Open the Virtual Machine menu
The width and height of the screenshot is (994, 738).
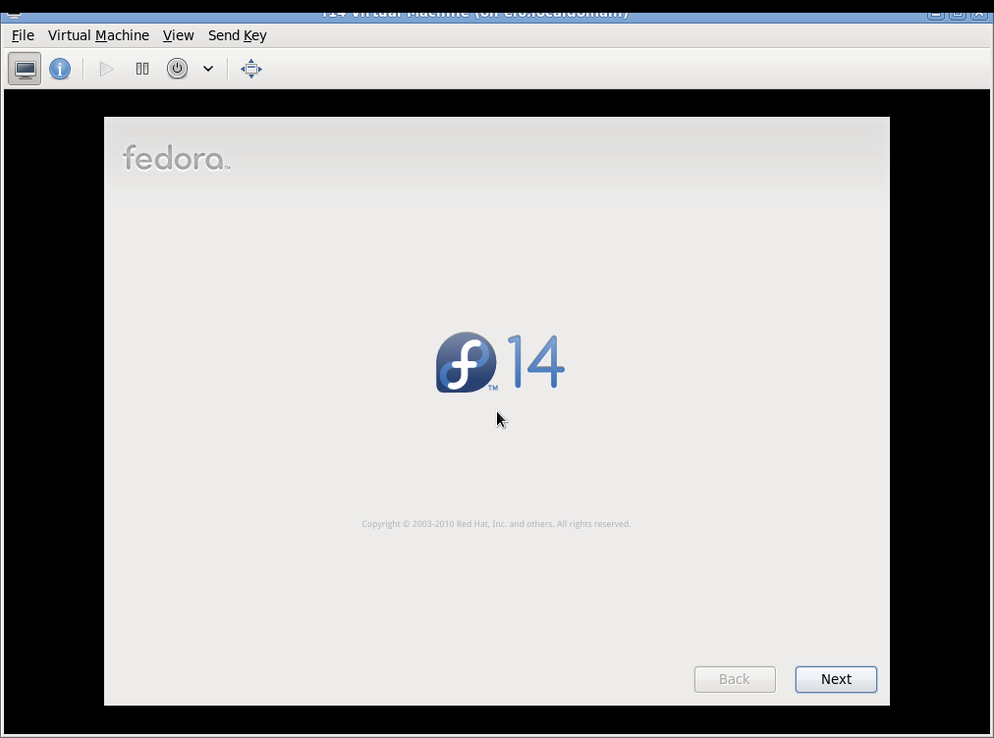[x=99, y=35]
